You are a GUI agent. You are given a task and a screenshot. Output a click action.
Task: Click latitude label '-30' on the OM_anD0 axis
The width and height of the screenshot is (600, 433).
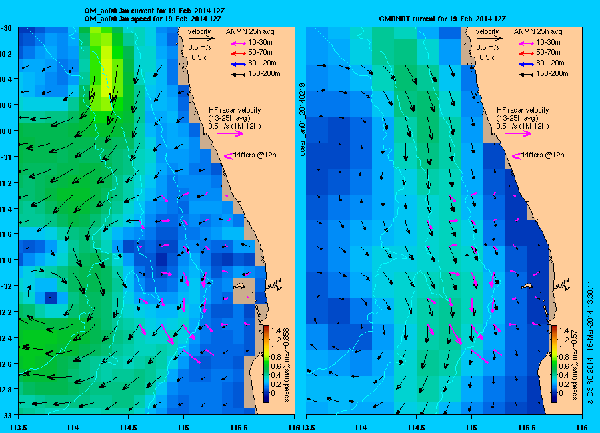pos(6,28)
